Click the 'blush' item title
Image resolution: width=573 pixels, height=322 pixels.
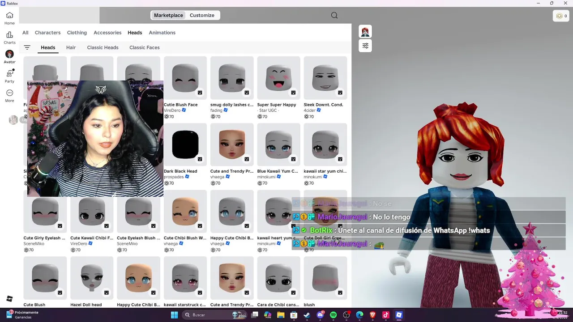click(x=309, y=305)
